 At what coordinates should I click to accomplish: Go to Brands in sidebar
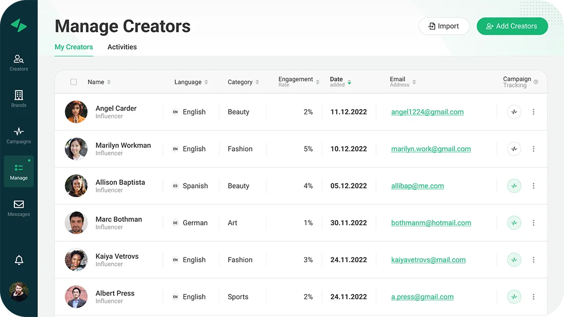[x=18, y=99]
